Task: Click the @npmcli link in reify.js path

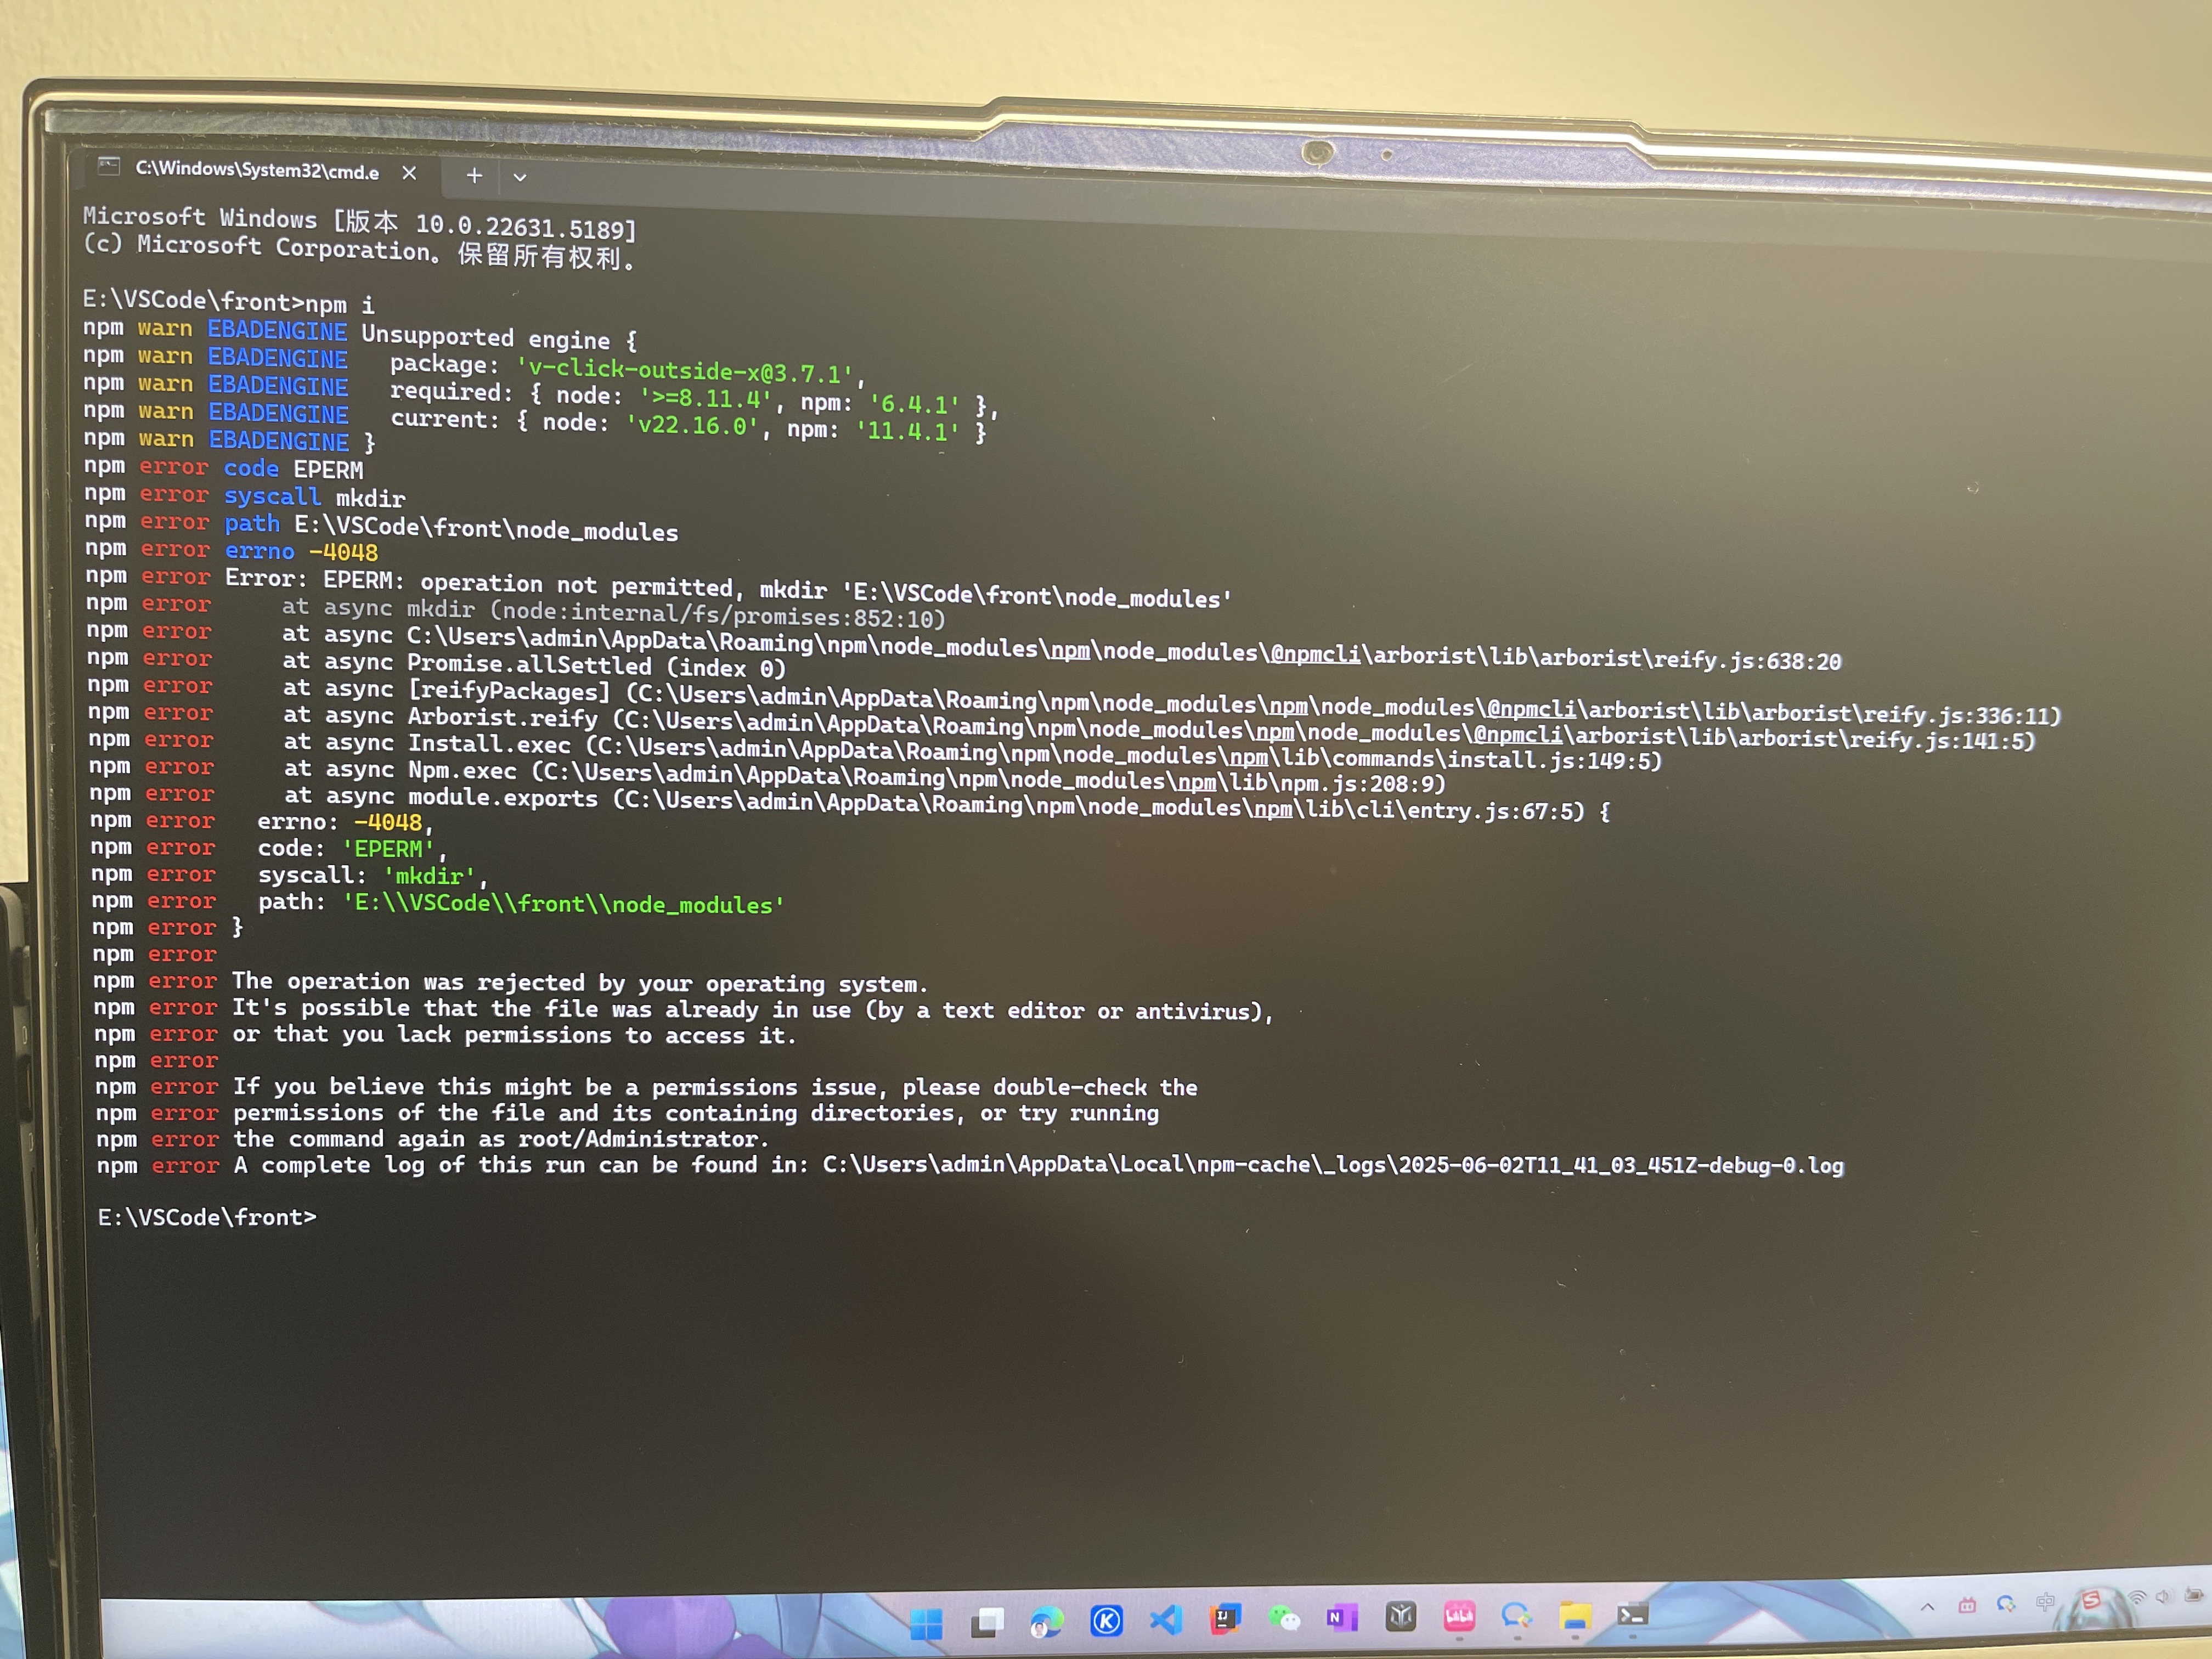Action: pyautogui.click(x=1314, y=655)
